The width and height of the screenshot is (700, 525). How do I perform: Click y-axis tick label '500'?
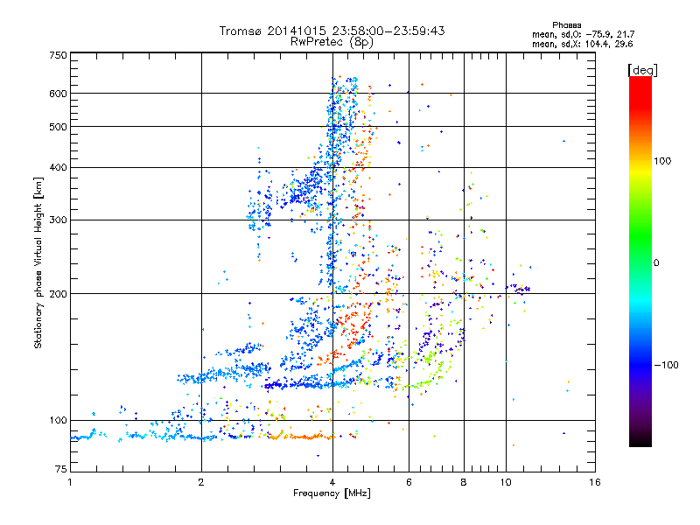[x=58, y=127]
